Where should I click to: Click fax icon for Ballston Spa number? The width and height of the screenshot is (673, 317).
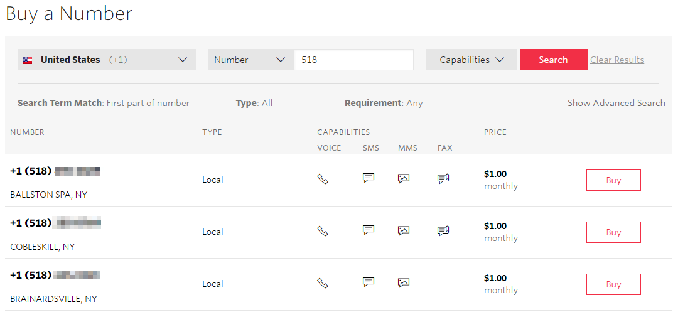click(x=443, y=179)
